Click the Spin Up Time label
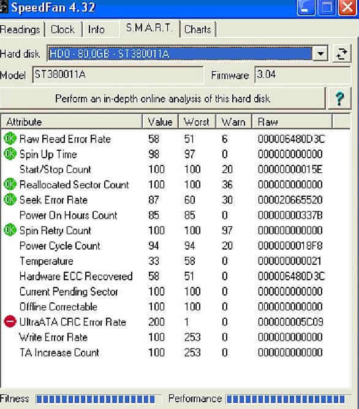The height and width of the screenshot is (409, 359). [x=48, y=155]
